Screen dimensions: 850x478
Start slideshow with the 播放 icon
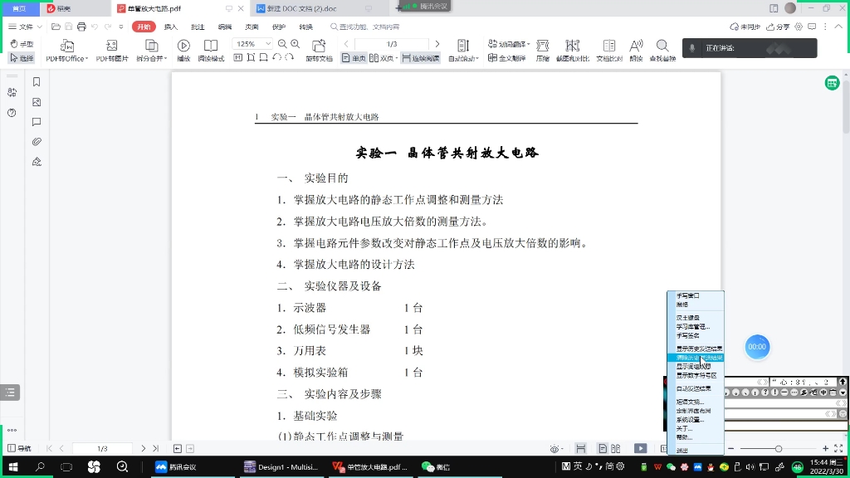[184, 46]
